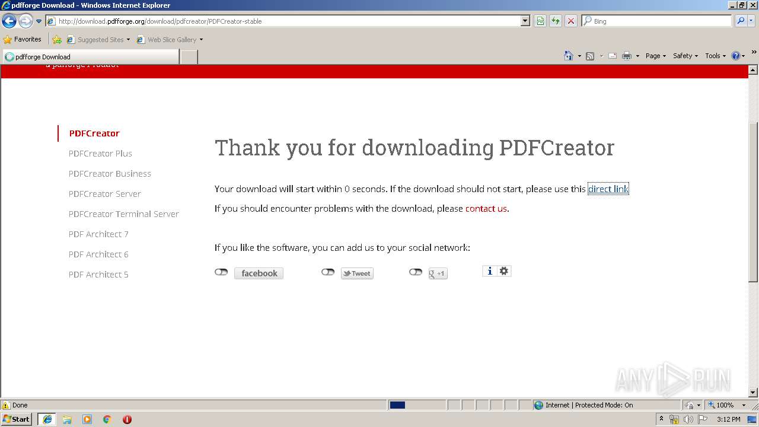The width and height of the screenshot is (759, 427).
Task: Open the Home button dropdown arrow
Action: coord(579,56)
